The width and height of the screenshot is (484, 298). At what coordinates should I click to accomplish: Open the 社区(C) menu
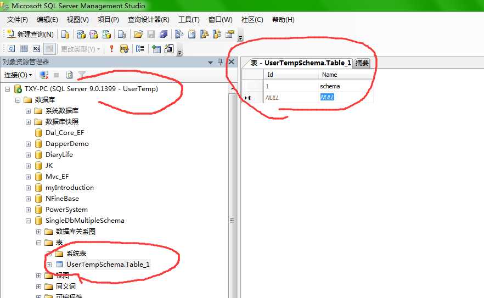[252, 20]
